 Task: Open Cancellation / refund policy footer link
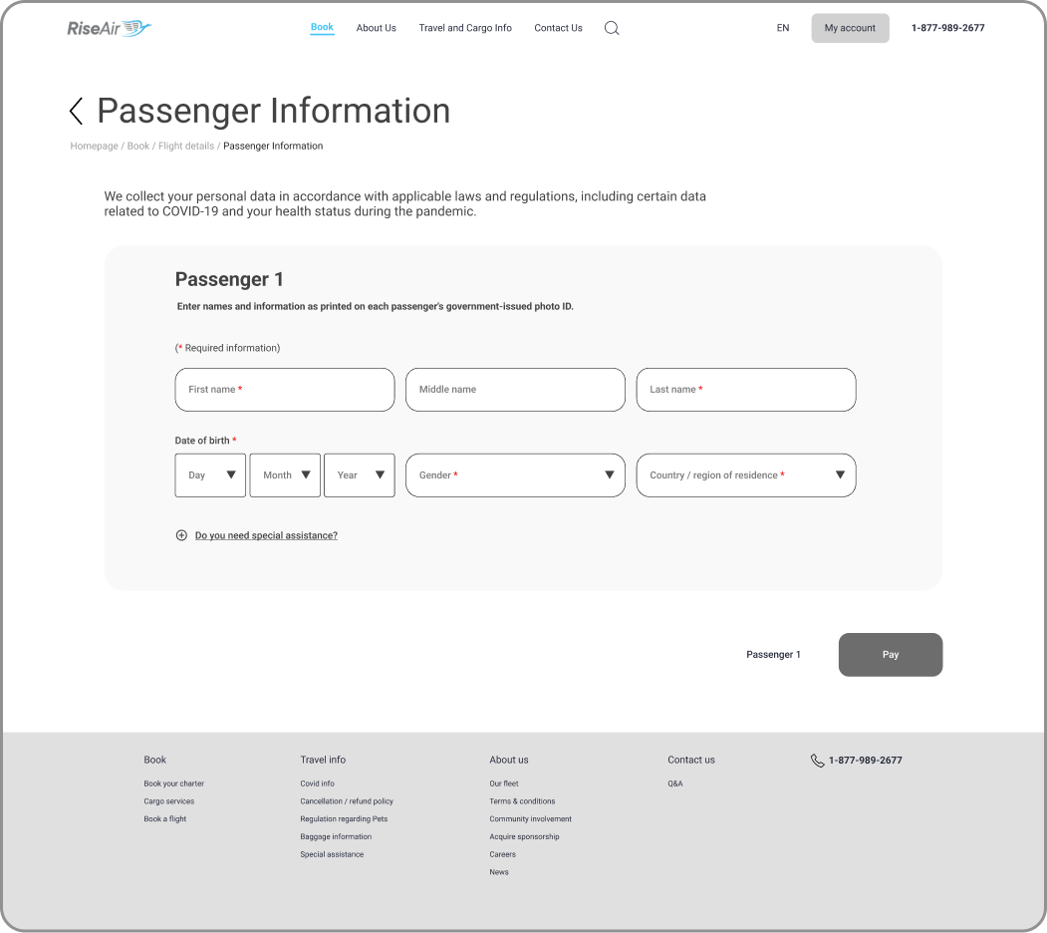[347, 801]
